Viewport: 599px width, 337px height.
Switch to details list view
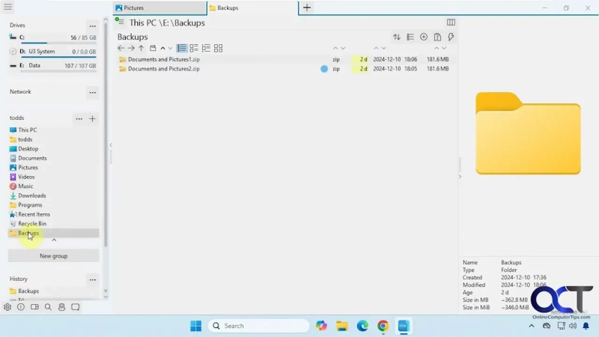(x=182, y=48)
